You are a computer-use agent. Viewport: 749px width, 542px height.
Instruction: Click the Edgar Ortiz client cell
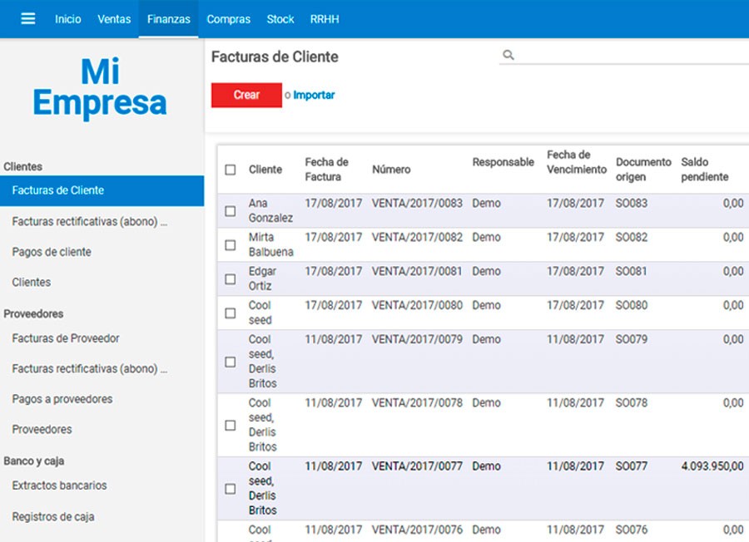coord(262,278)
